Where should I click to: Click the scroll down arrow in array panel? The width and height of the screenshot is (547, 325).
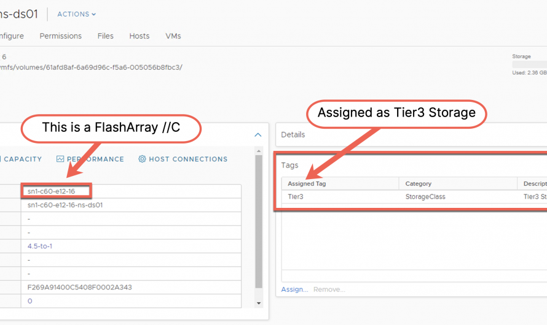click(x=258, y=303)
